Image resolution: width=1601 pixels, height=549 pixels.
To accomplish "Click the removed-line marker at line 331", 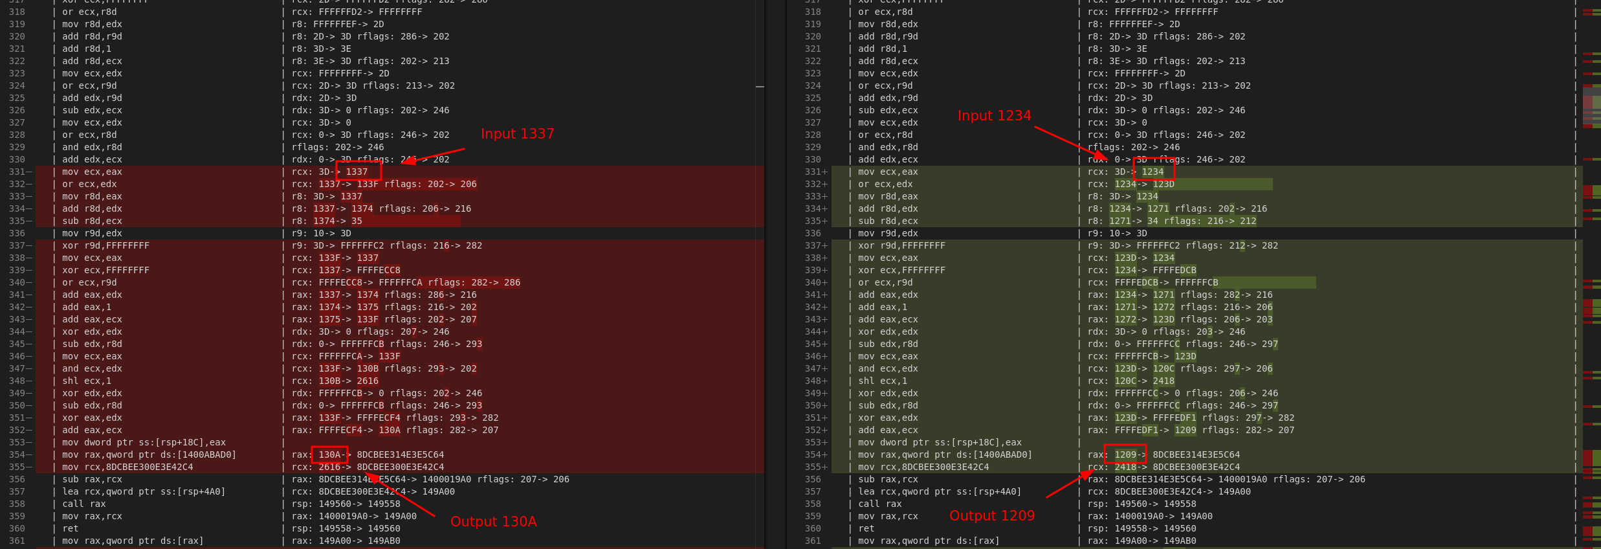I will (x=29, y=172).
